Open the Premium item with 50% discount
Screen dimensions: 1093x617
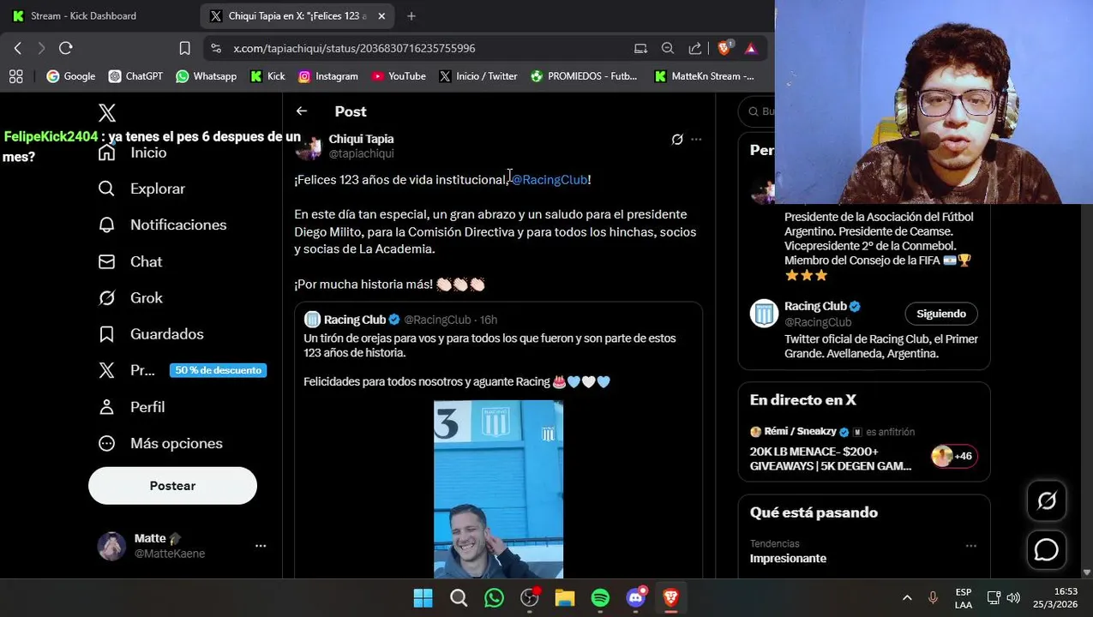point(182,370)
